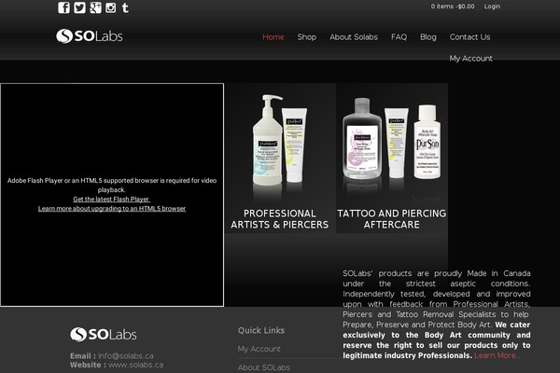Open the Instagram camera icon
560x373 pixels.
click(111, 7)
